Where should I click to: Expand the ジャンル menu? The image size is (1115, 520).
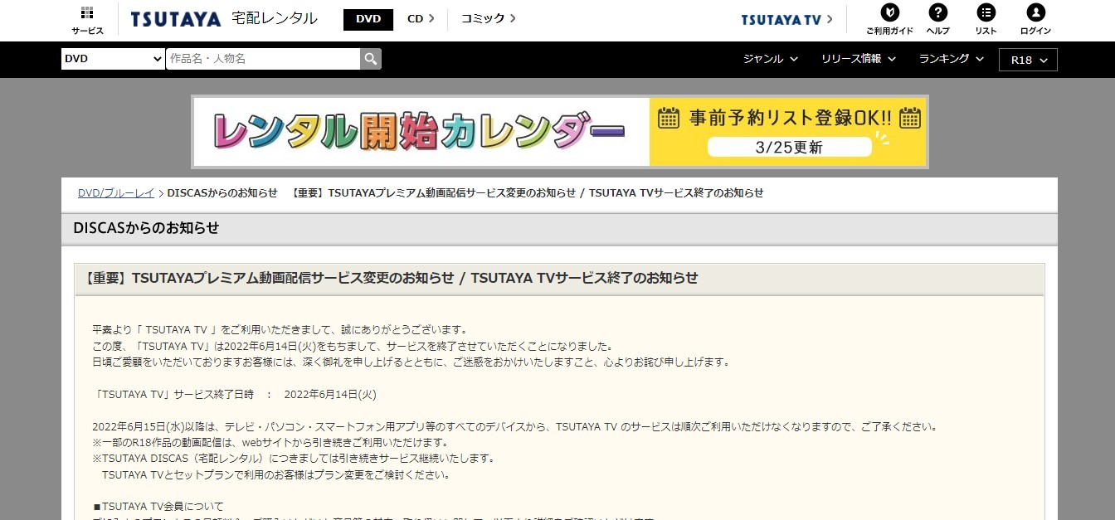tap(771, 59)
